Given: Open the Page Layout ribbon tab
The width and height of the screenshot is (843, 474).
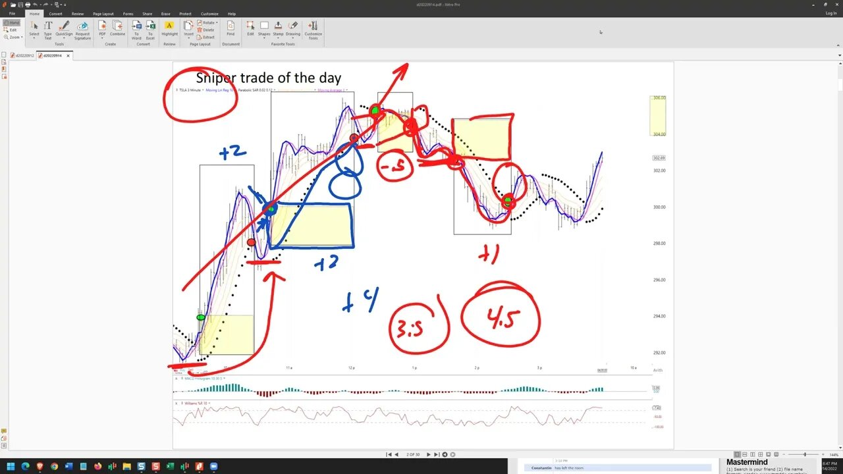Looking at the screenshot, I should click(x=103, y=13).
